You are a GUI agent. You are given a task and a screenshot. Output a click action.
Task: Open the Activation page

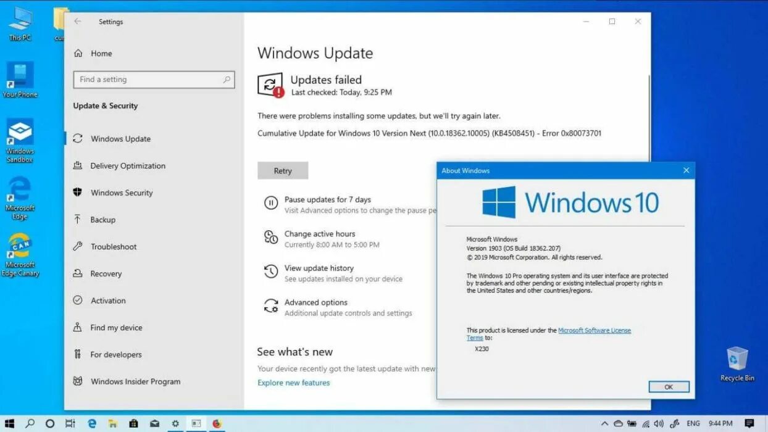[x=108, y=301]
